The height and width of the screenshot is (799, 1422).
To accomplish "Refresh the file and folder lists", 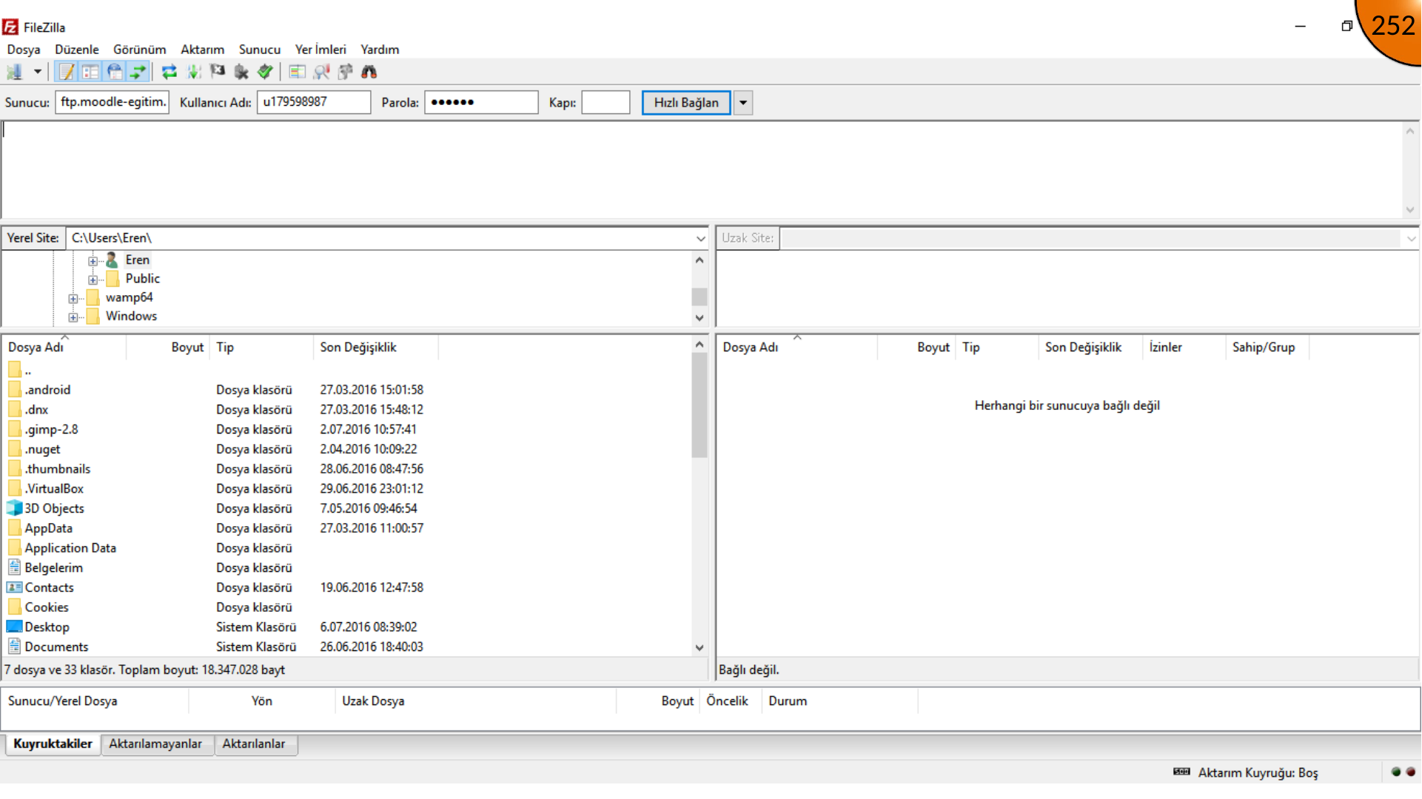I will click(170, 72).
